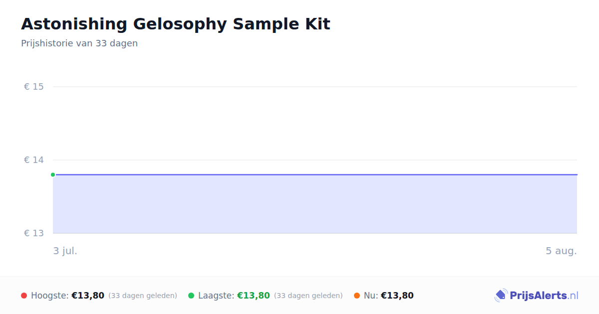The height and width of the screenshot is (314, 599).
Task: Click the red Hoogste legend dot
Action: click(24, 296)
